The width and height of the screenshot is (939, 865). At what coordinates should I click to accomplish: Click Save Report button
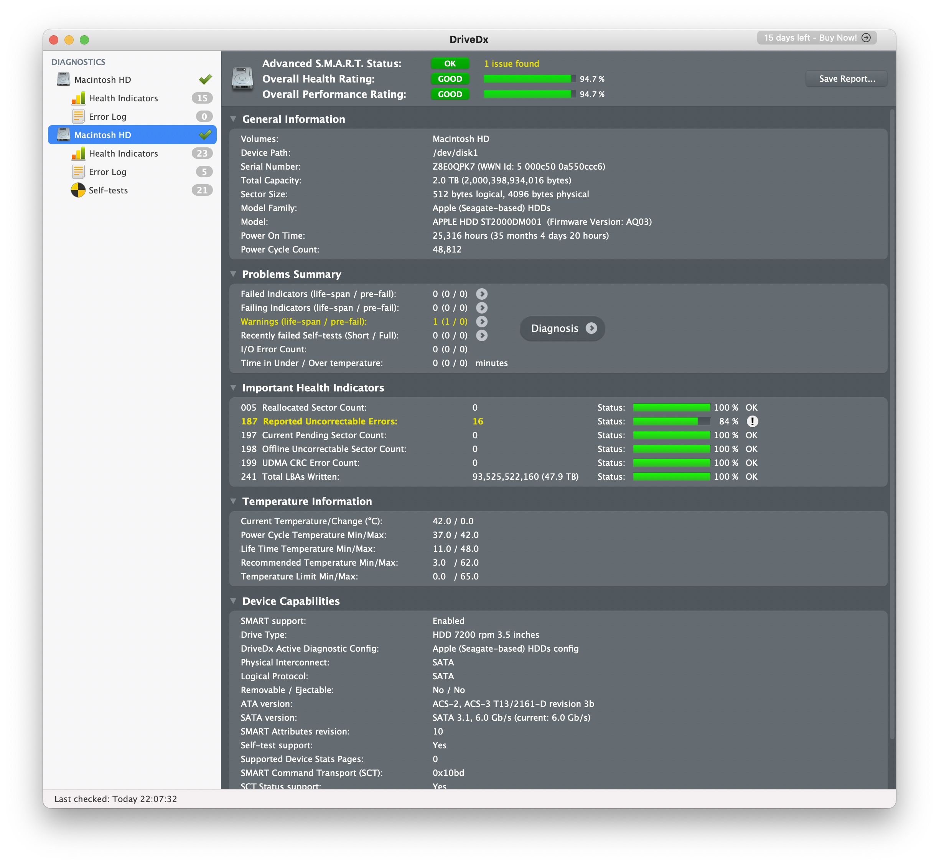tap(846, 78)
